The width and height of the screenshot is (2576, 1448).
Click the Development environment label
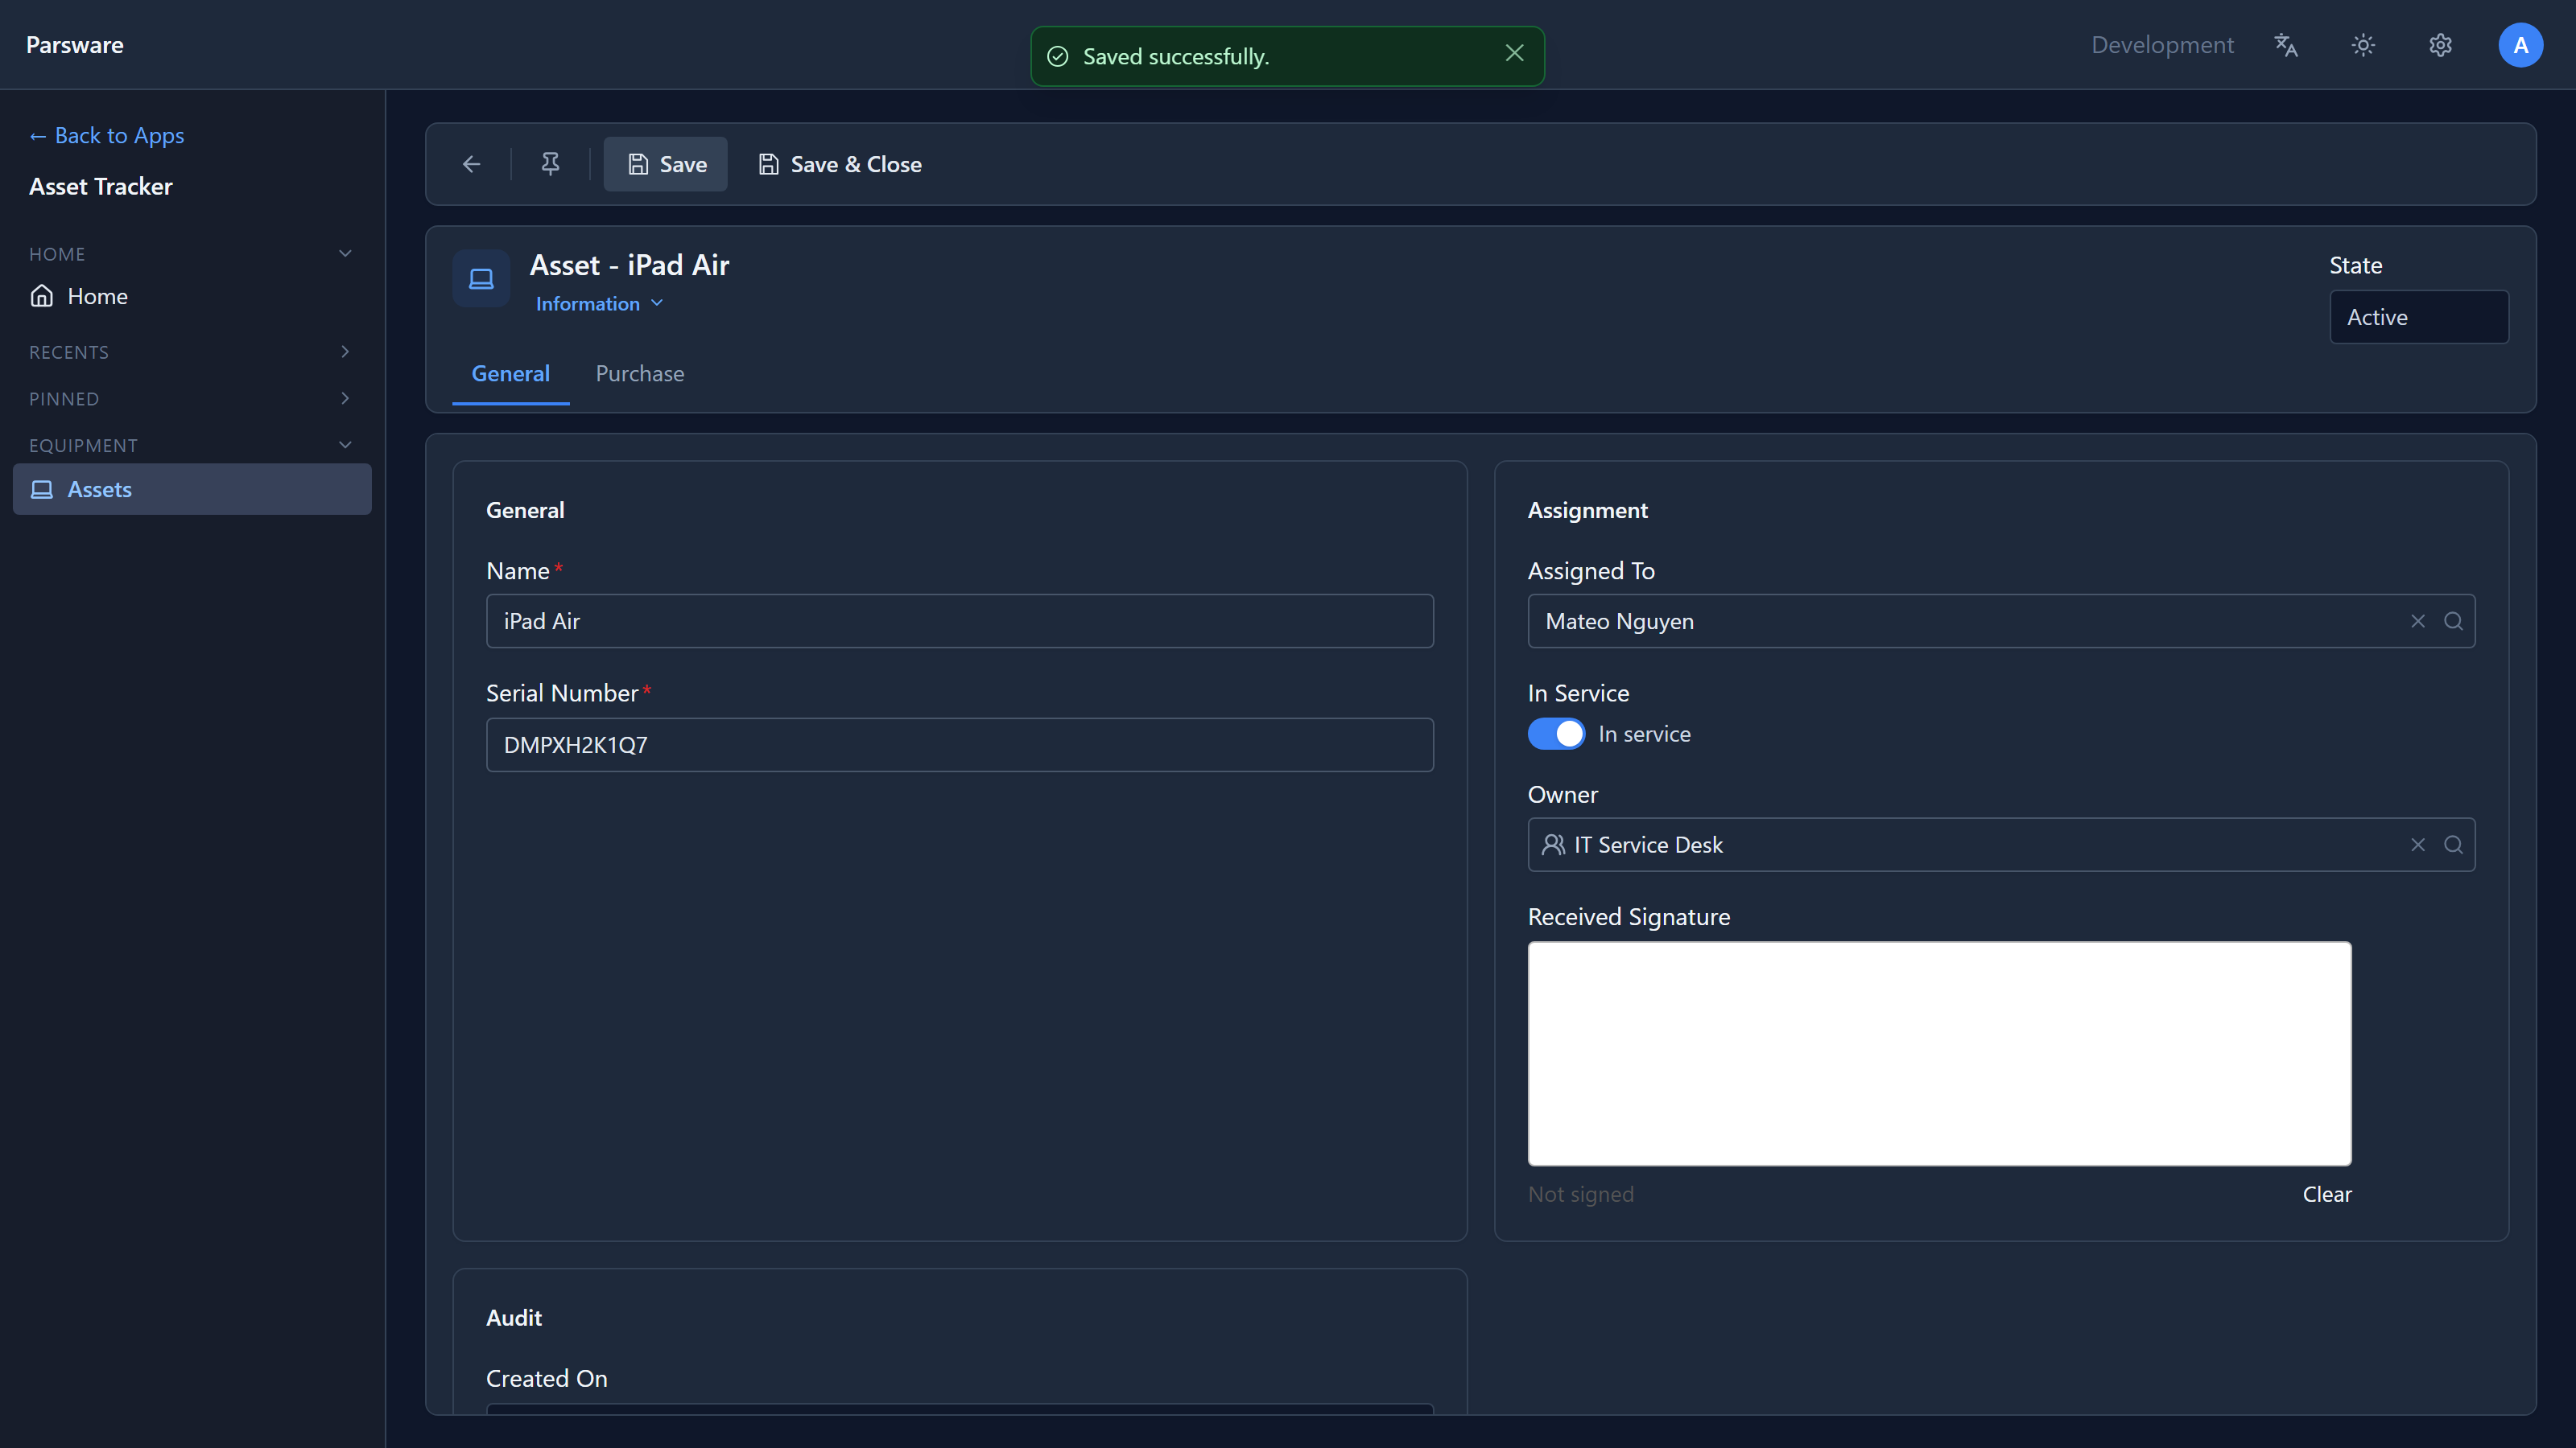point(2162,45)
